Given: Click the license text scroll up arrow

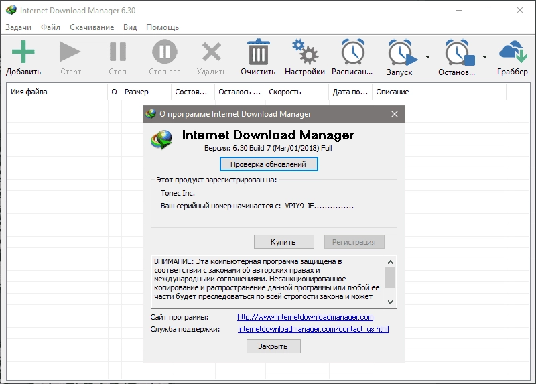Looking at the screenshot, I should (391, 262).
